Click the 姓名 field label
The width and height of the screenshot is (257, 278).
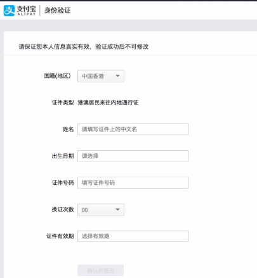point(68,129)
